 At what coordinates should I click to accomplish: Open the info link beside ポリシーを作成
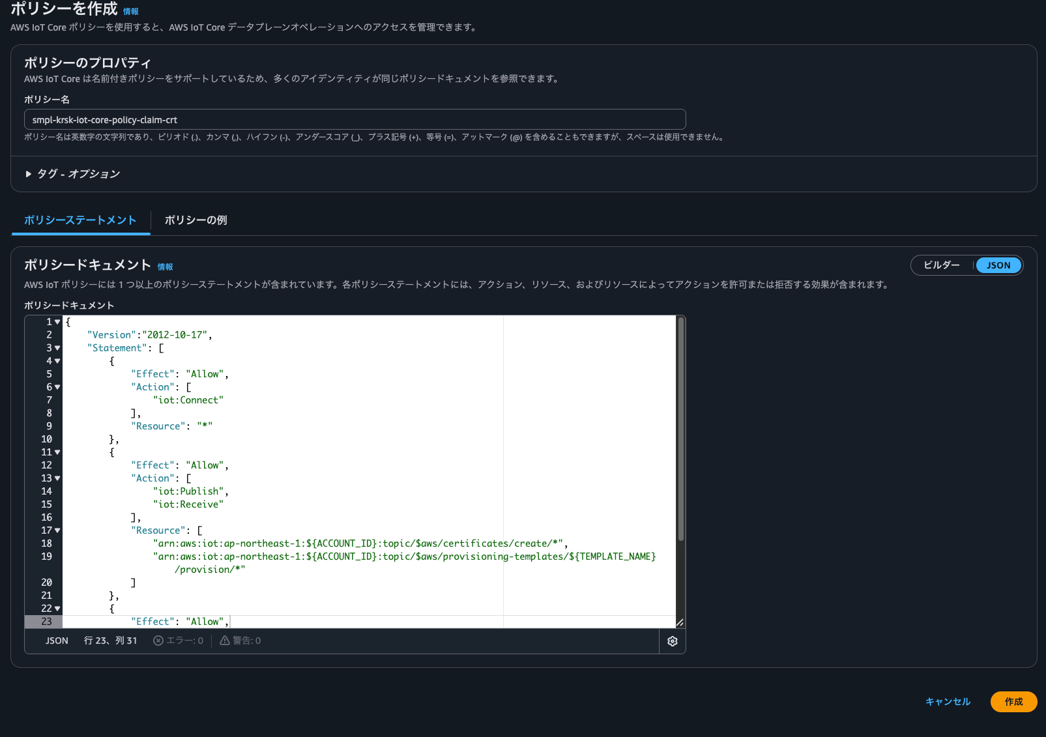click(x=131, y=12)
